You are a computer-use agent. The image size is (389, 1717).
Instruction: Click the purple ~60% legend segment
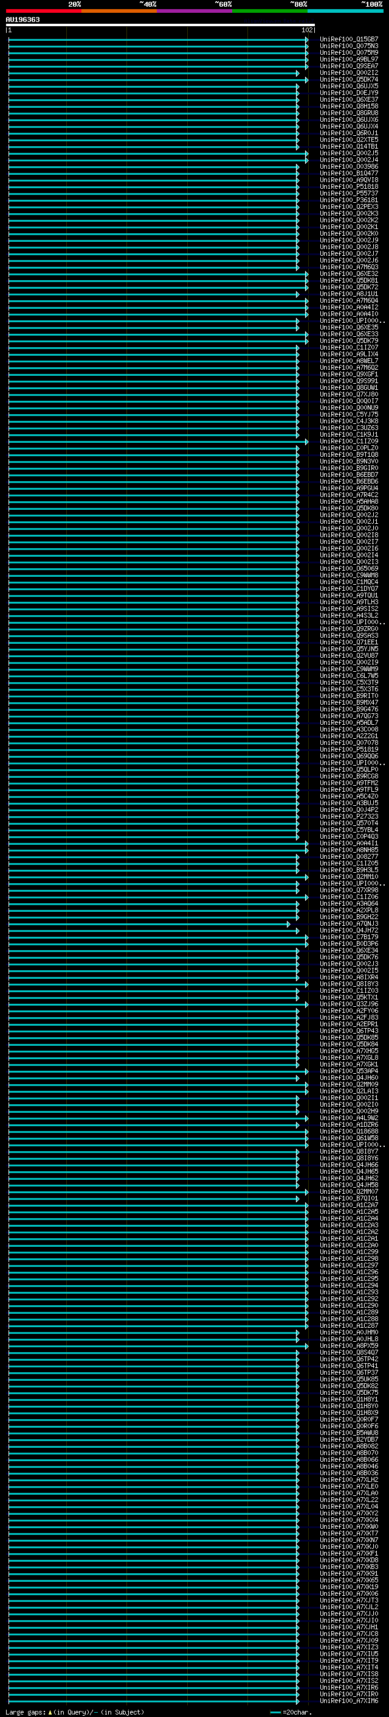pyautogui.click(x=195, y=11)
